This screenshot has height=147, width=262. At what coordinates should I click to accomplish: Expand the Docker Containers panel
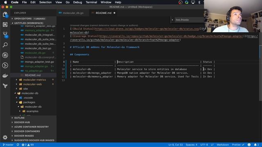coord(34,131)
